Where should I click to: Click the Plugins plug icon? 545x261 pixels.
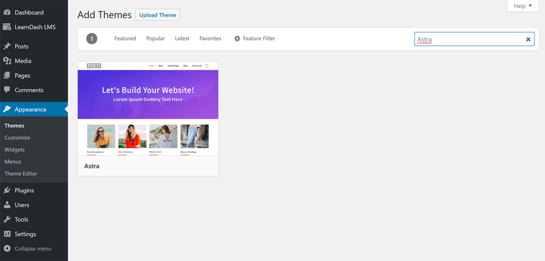click(7, 190)
